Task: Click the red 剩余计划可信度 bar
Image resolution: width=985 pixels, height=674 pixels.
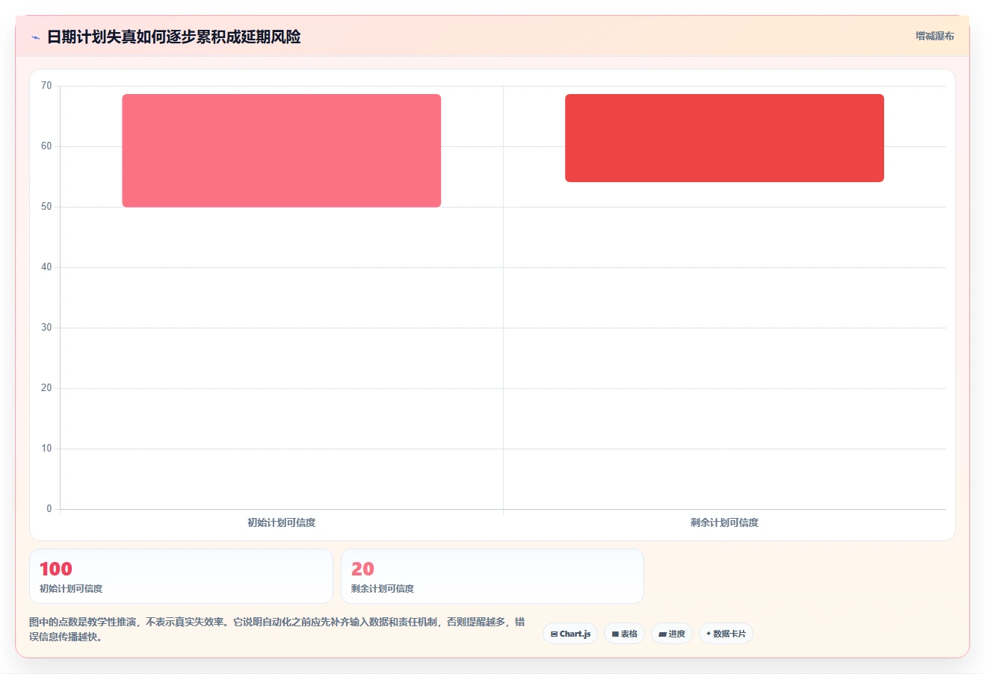Action: 724,138
